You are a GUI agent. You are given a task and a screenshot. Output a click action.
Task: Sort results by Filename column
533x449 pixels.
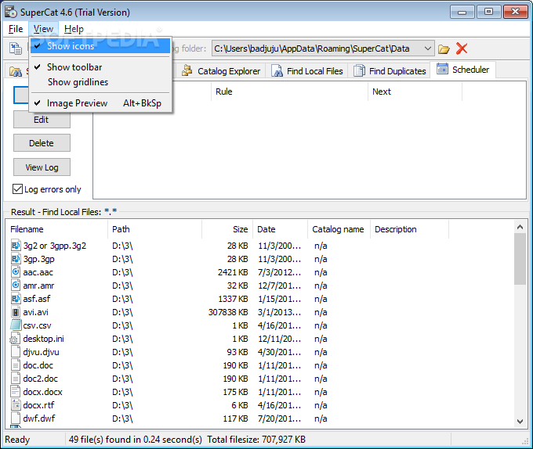[x=56, y=229]
